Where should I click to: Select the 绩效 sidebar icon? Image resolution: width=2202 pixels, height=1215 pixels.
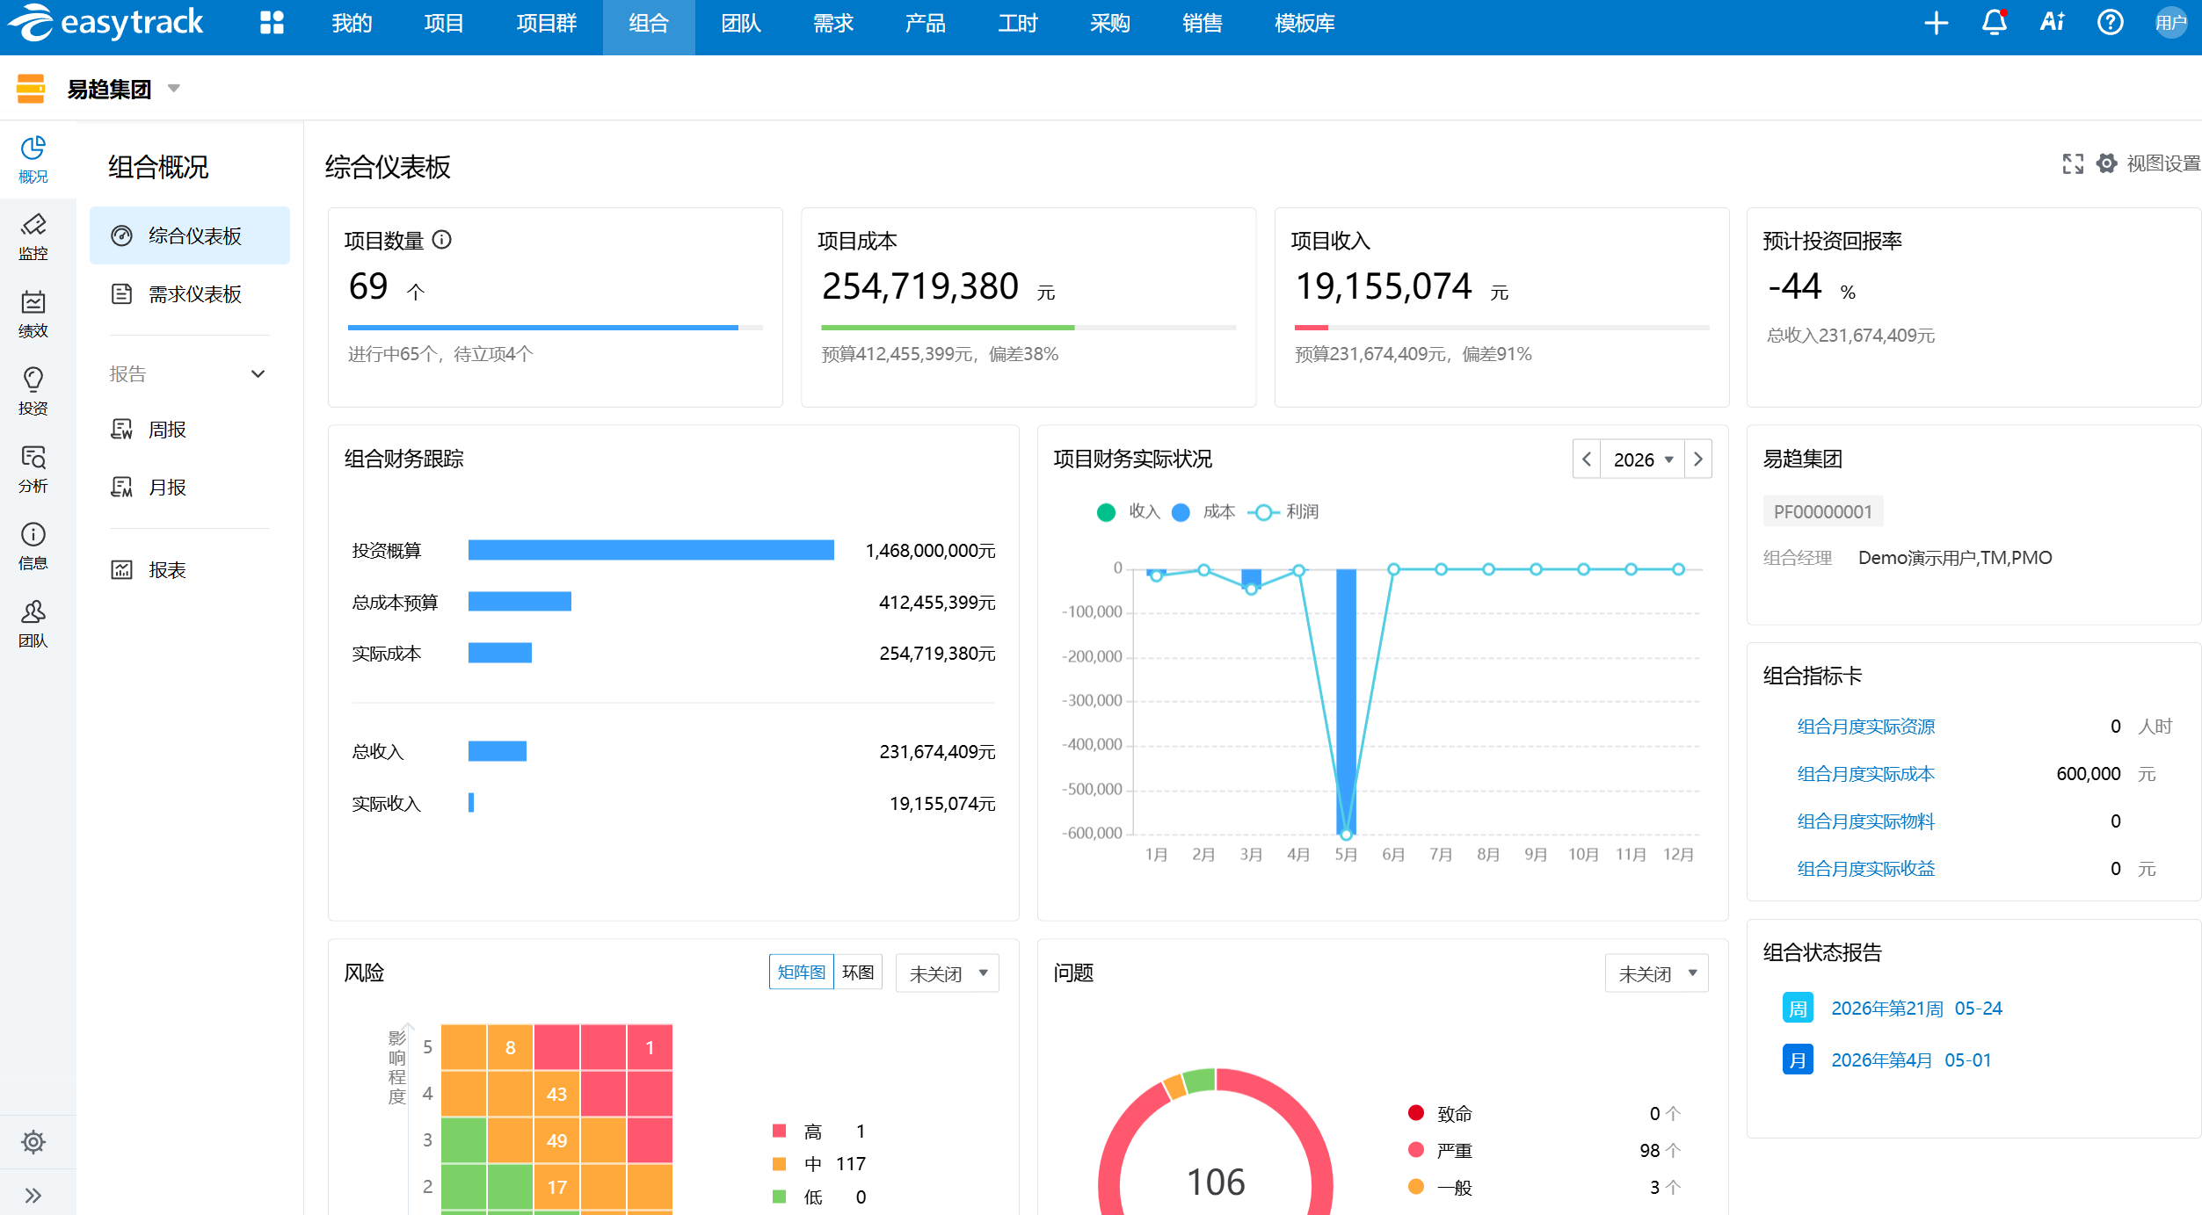click(x=33, y=314)
